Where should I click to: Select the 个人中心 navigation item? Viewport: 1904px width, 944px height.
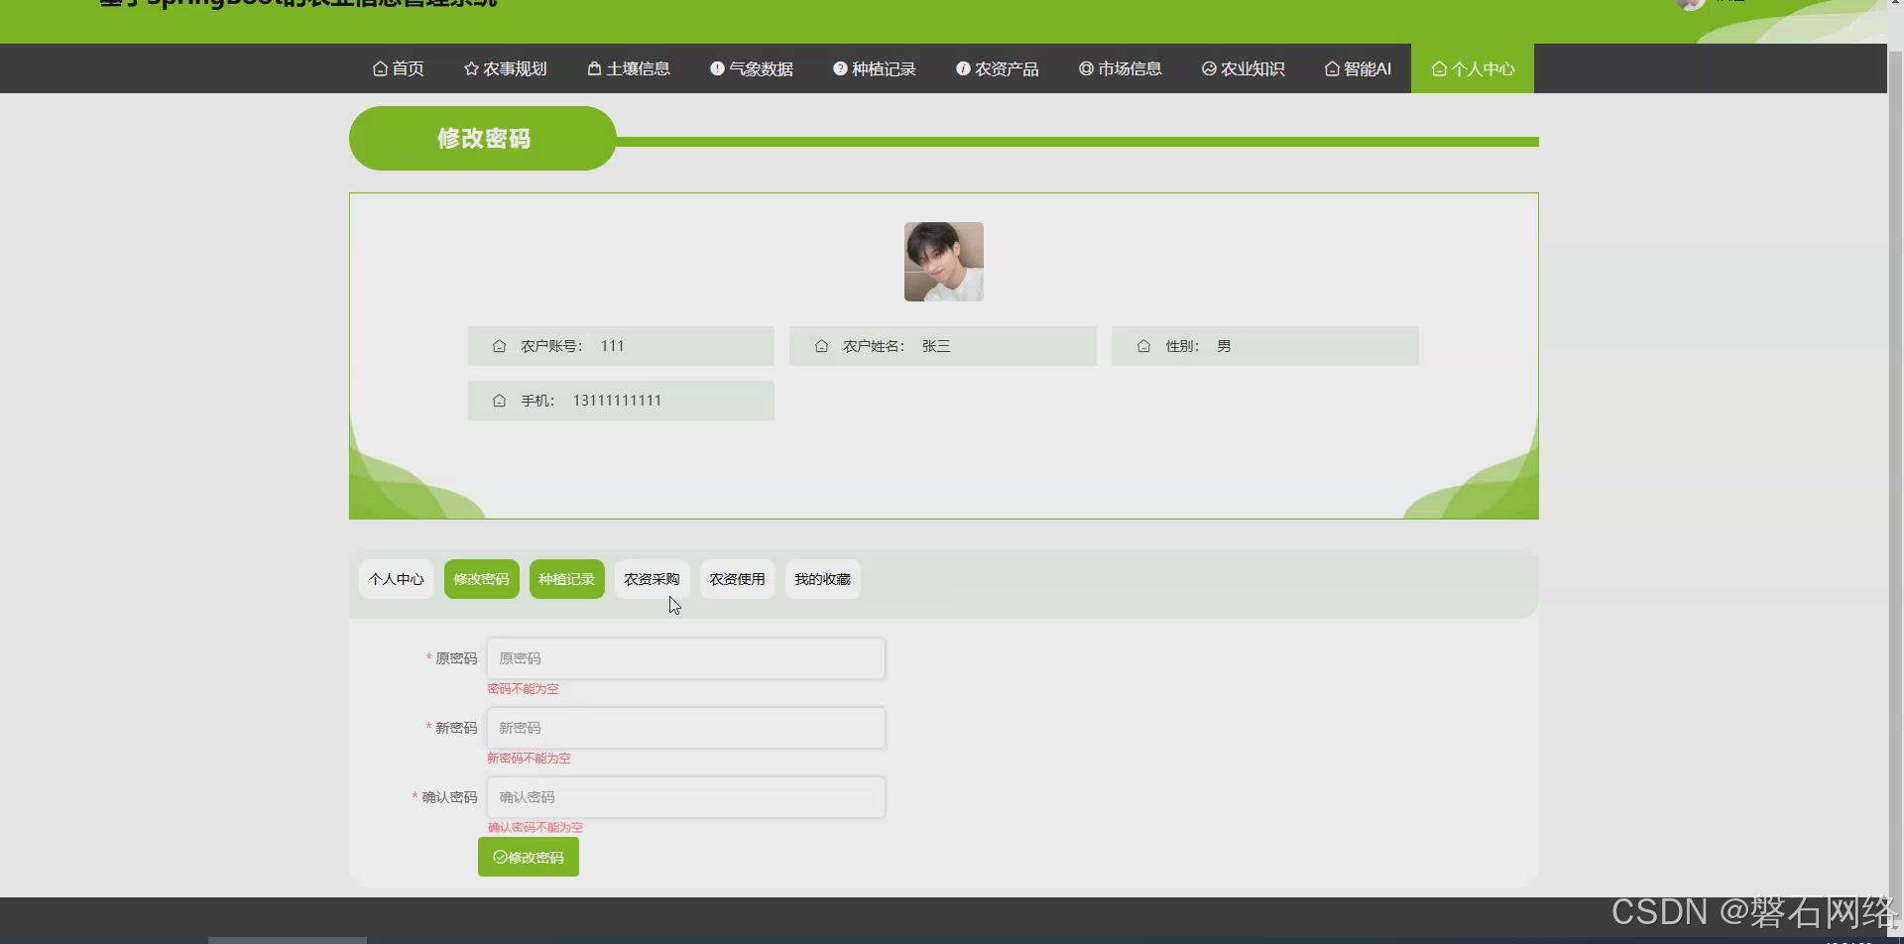click(x=1473, y=68)
